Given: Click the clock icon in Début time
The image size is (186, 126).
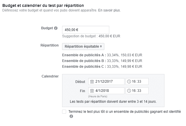Looking at the screenshot, I should point(129,82).
